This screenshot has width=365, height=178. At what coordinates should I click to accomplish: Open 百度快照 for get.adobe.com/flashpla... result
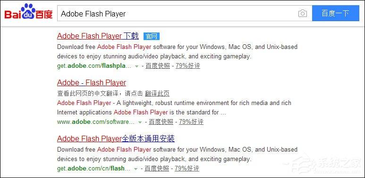pos(158,66)
